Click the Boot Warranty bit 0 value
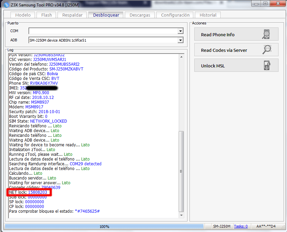 (46, 117)
